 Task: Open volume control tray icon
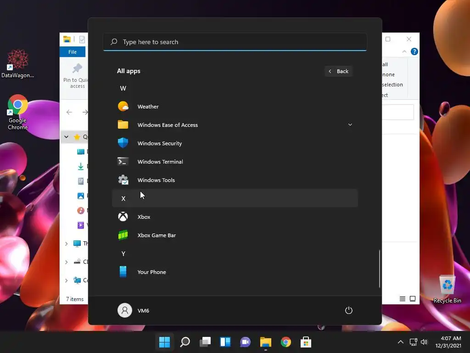(x=424, y=342)
